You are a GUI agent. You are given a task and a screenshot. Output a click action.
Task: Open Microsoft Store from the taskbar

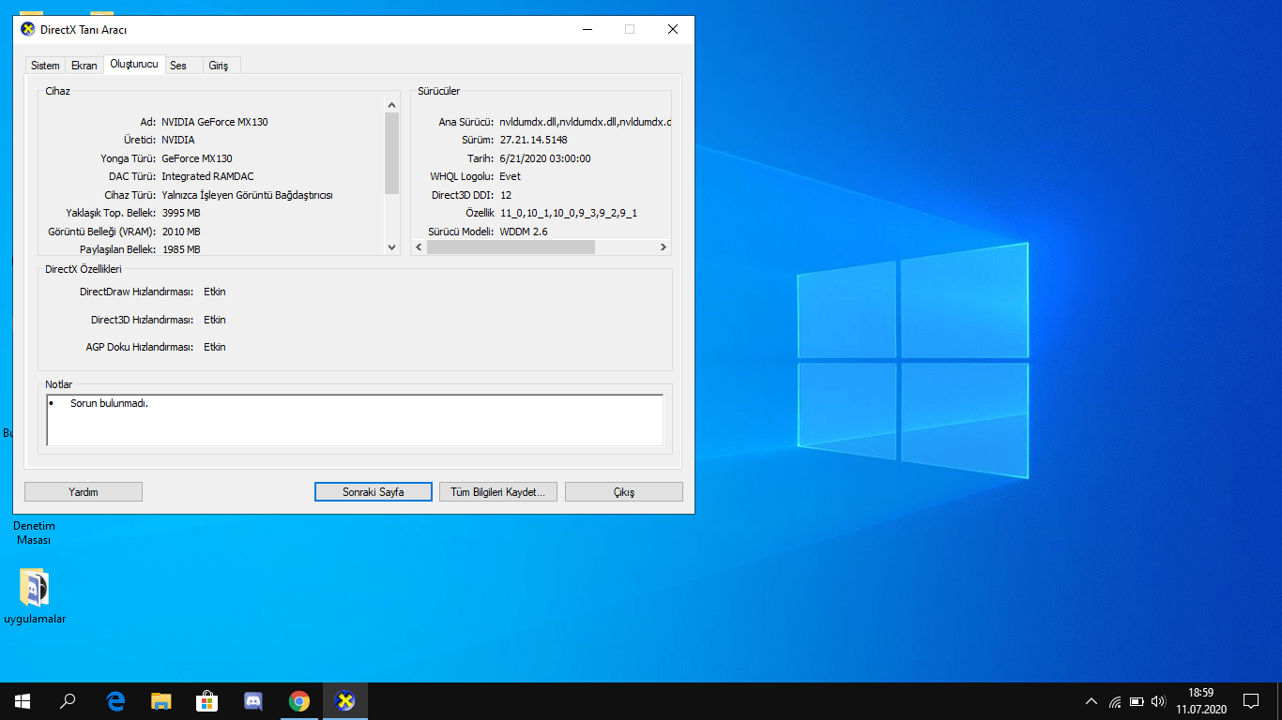(x=207, y=701)
